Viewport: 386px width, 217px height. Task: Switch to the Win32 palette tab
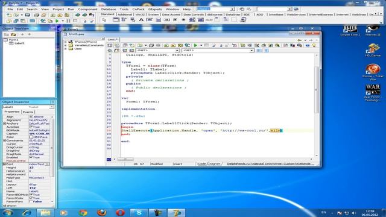(140, 14)
